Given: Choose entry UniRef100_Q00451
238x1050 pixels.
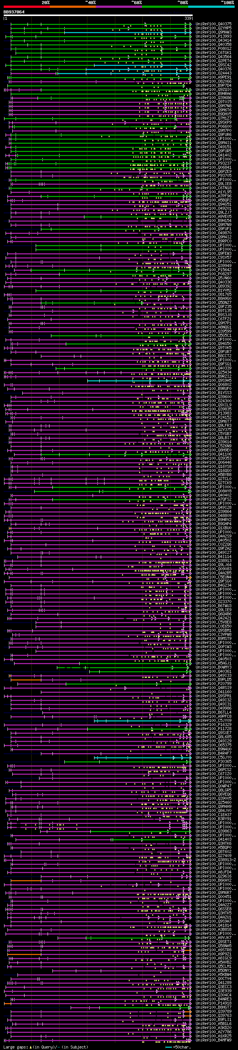Looking at the screenshot, I should click(x=213, y=897).
